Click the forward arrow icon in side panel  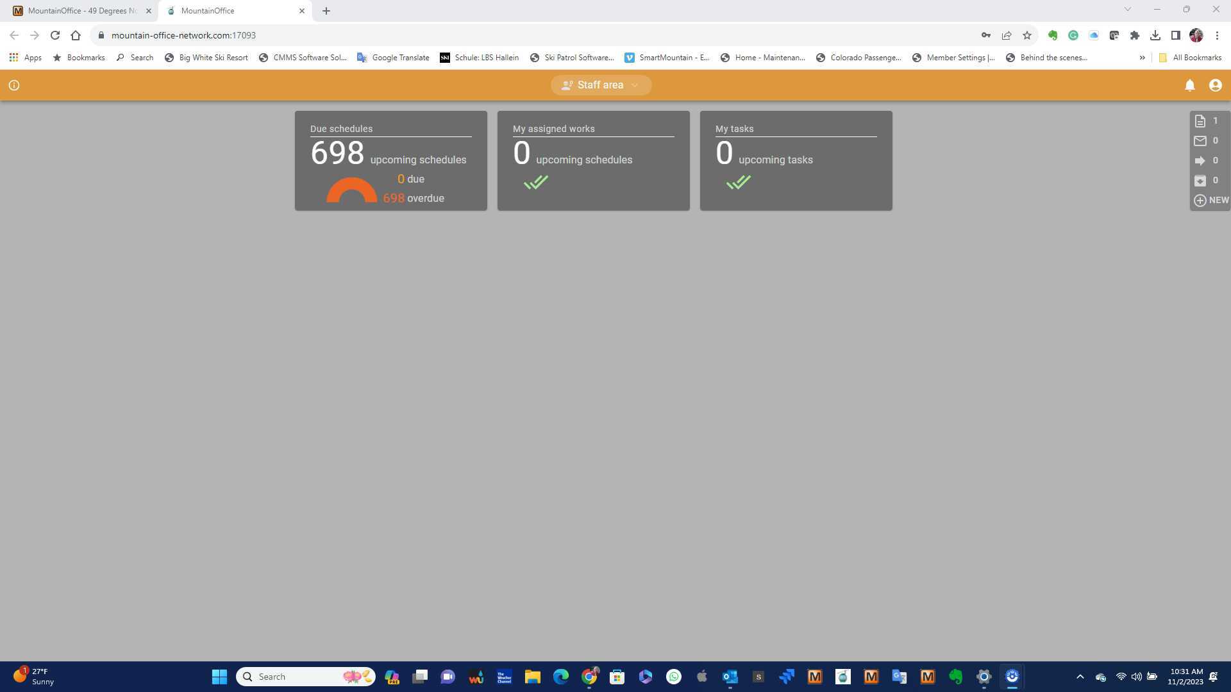click(1200, 161)
